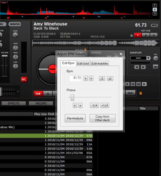
Task: Click the pause button next to CUE
Action: coord(48,94)
